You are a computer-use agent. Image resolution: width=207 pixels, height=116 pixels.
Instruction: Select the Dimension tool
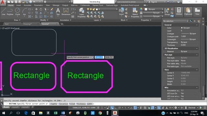click(x=66, y=12)
